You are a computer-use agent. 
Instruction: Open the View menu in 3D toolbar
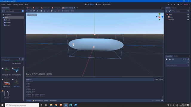tap(72, 11)
